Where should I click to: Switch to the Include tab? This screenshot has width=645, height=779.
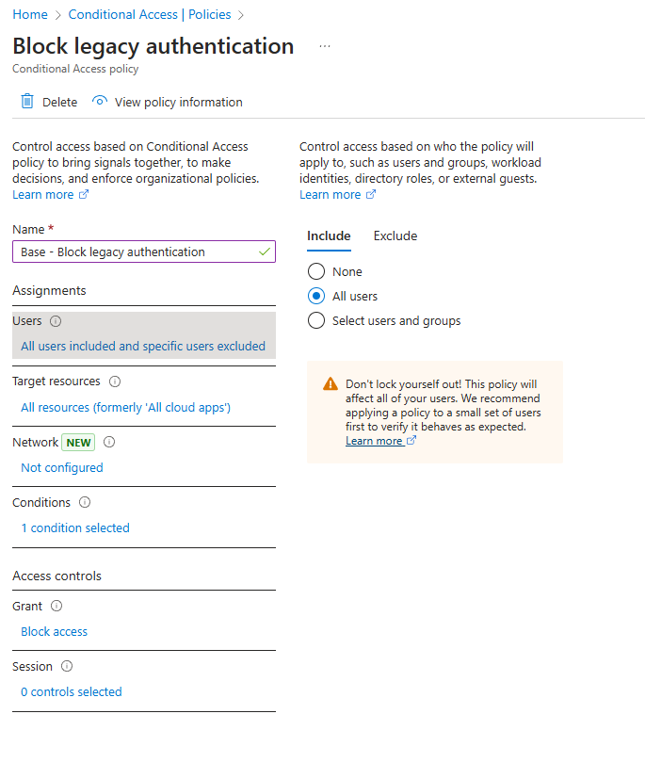329,236
